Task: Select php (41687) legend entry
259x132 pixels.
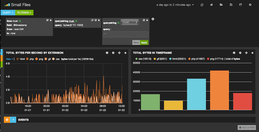Action: (196, 59)
